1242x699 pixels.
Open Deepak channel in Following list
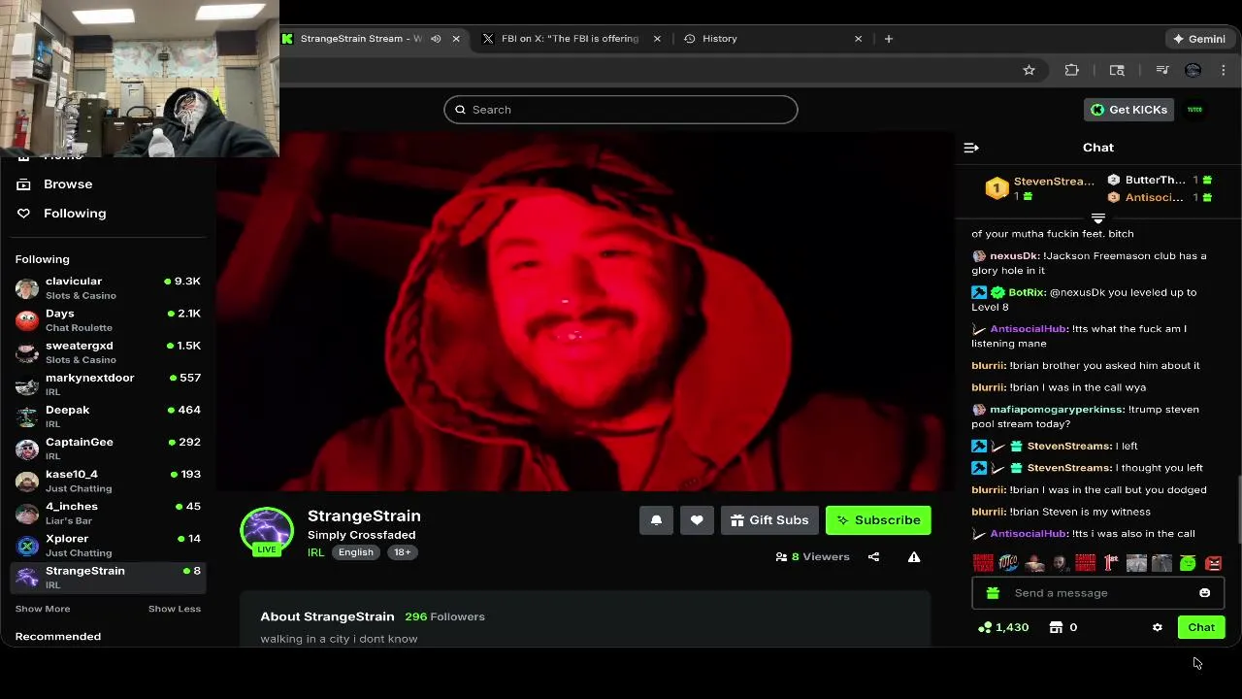coord(108,416)
